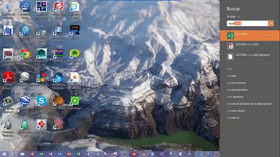Open Outlook from the taskbar

point(59,154)
